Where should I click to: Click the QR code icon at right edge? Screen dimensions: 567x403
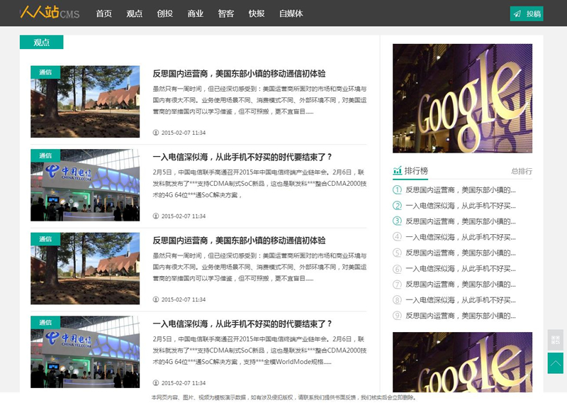556,340
